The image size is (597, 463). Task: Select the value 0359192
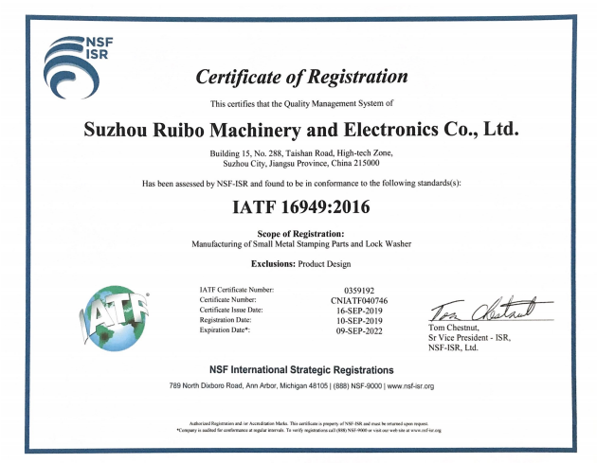[x=359, y=291]
